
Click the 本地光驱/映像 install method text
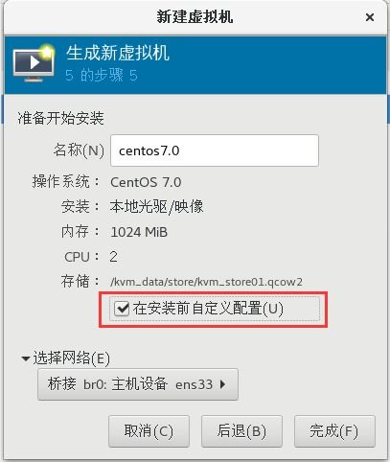coord(156,207)
